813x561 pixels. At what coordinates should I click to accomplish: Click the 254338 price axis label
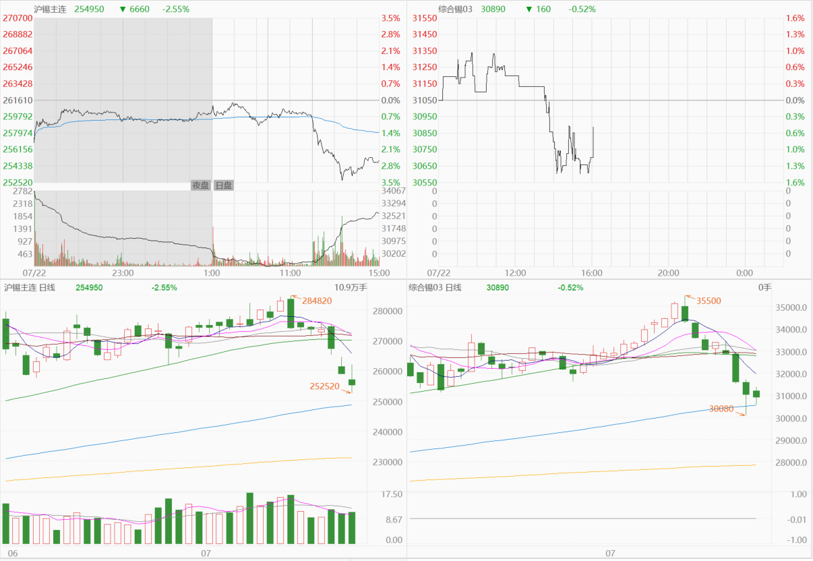pos(18,166)
